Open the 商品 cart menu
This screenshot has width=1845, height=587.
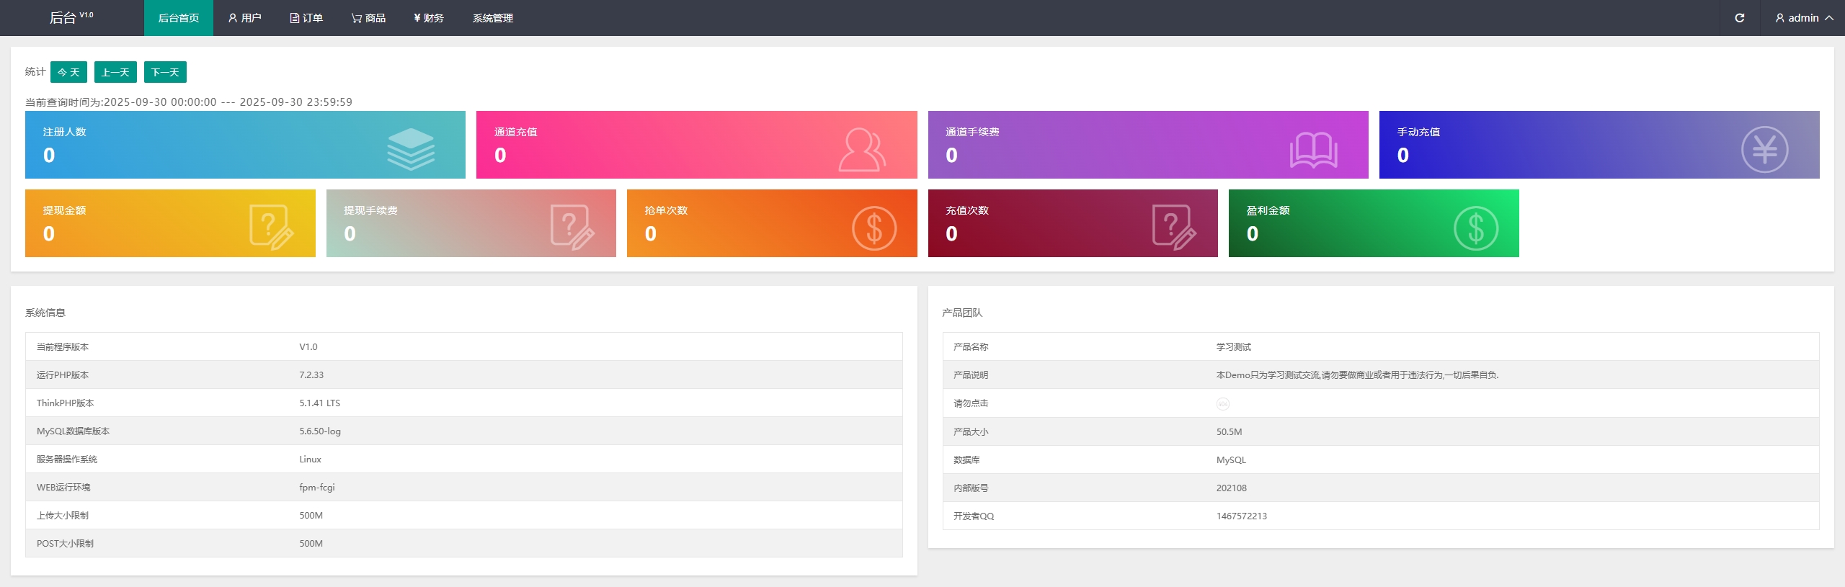coord(368,18)
